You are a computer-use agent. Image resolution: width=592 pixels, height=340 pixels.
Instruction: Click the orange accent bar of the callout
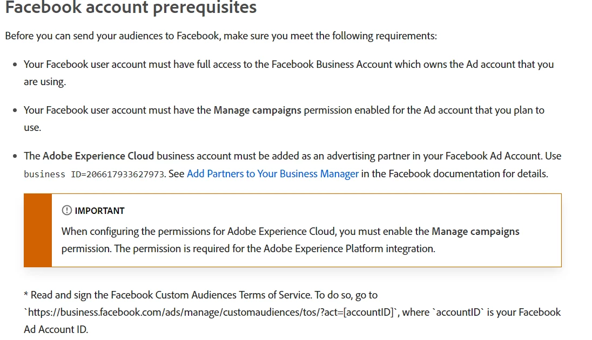coord(38,230)
